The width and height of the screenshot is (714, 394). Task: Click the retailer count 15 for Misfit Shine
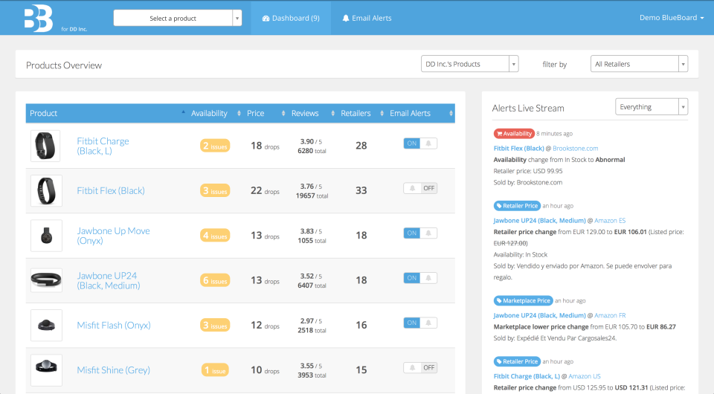(x=361, y=370)
